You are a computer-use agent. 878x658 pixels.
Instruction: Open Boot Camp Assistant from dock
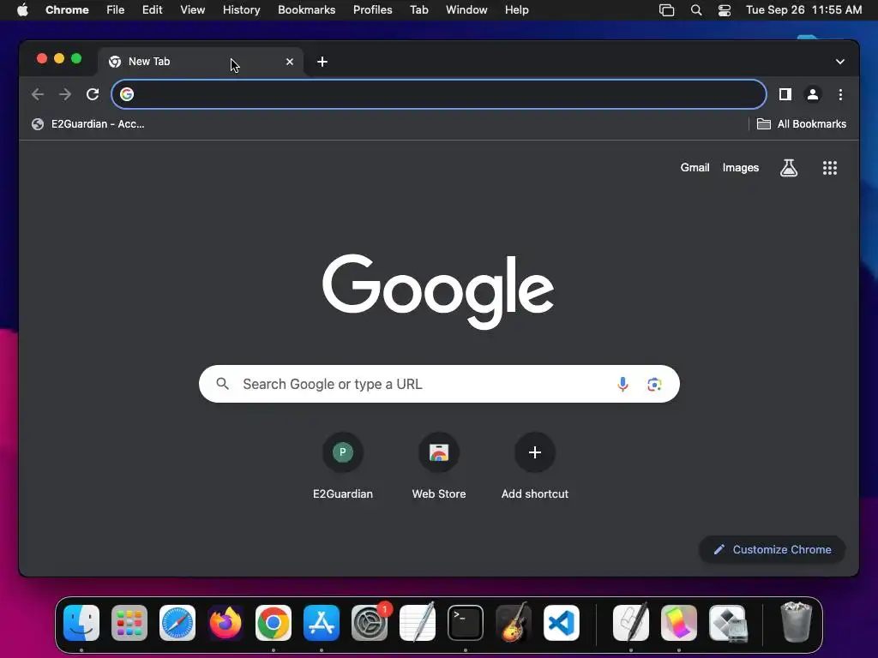[x=728, y=623]
